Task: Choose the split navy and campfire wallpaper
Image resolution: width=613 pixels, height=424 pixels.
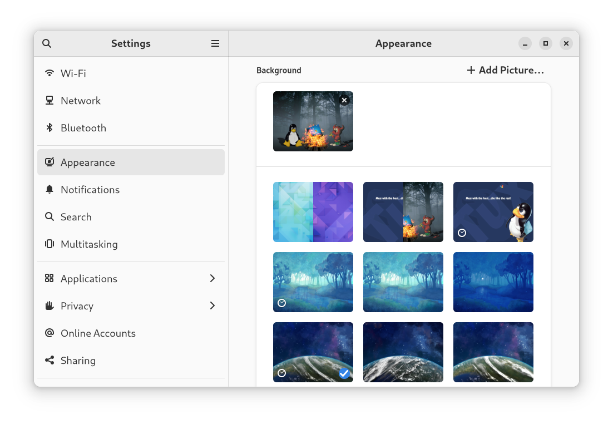Action: 403,212
